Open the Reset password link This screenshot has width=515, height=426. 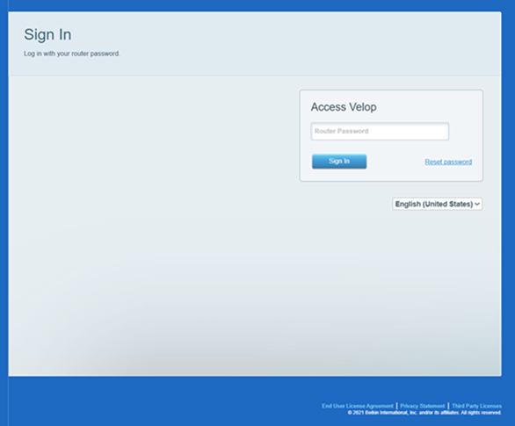pos(448,162)
